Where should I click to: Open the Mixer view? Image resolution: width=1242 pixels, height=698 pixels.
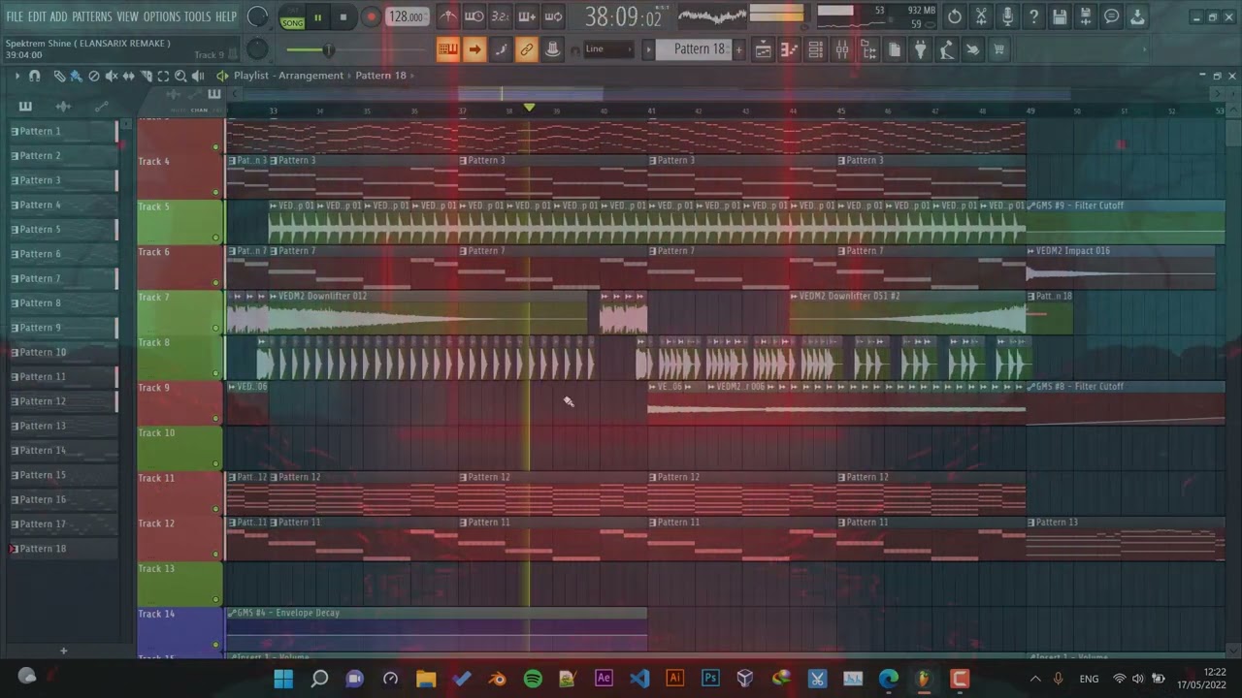[842, 49]
